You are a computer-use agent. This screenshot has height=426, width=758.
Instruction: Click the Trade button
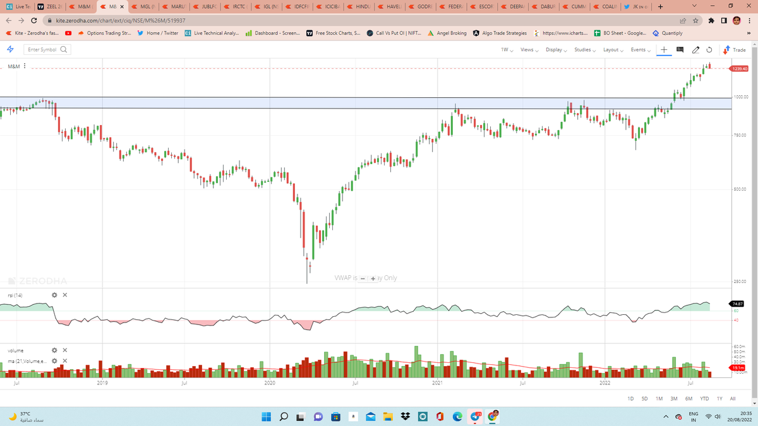[735, 49]
